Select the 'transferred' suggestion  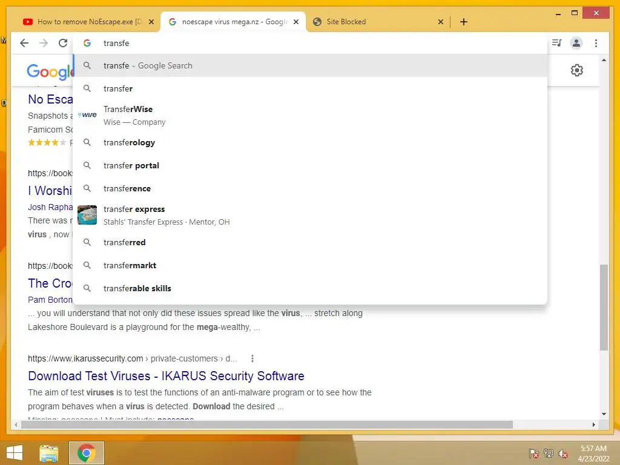coord(311,242)
